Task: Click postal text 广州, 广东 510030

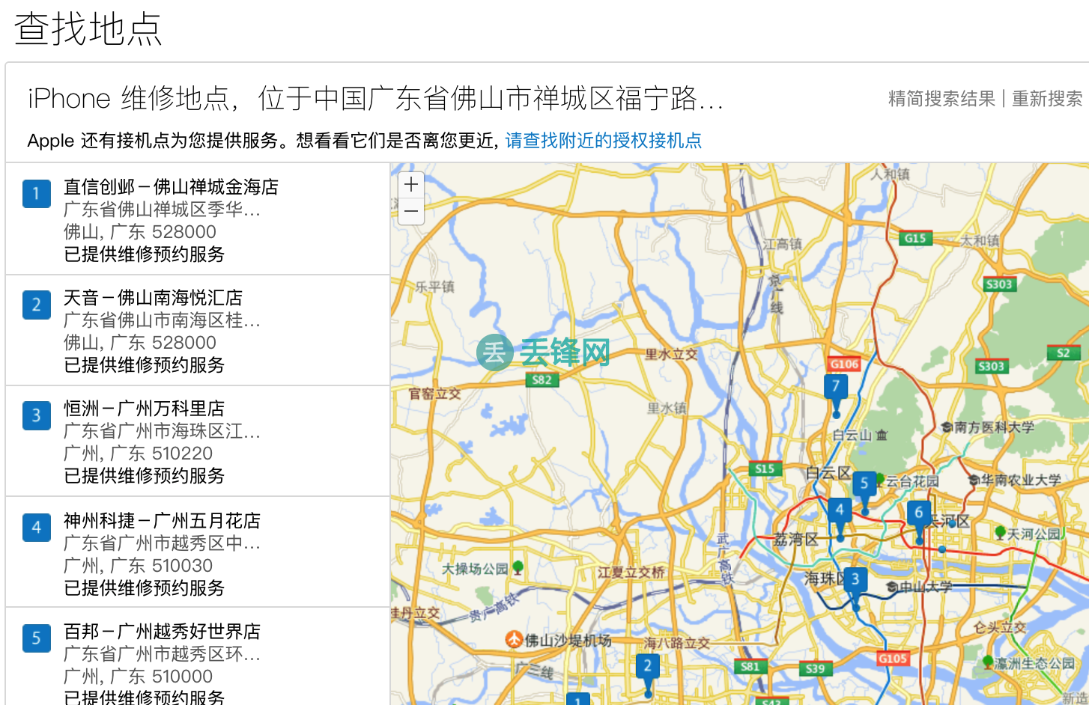Action: tap(139, 566)
